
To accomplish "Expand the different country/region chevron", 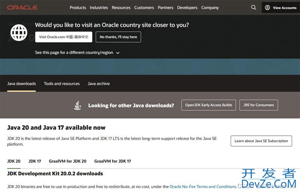I will (118, 53).
